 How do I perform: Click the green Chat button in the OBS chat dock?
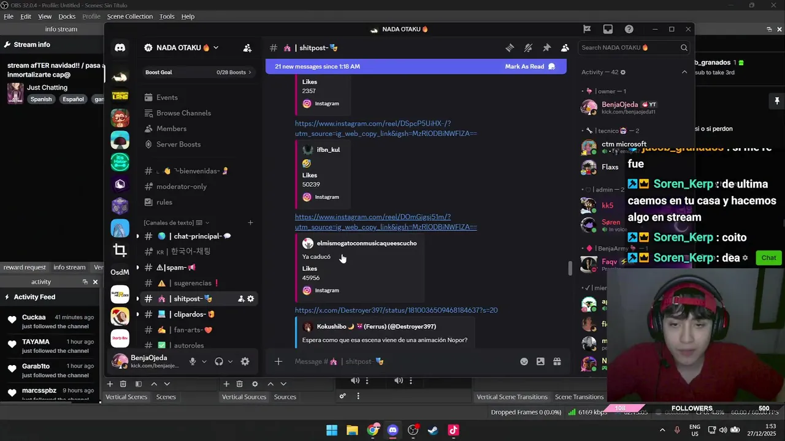768,258
